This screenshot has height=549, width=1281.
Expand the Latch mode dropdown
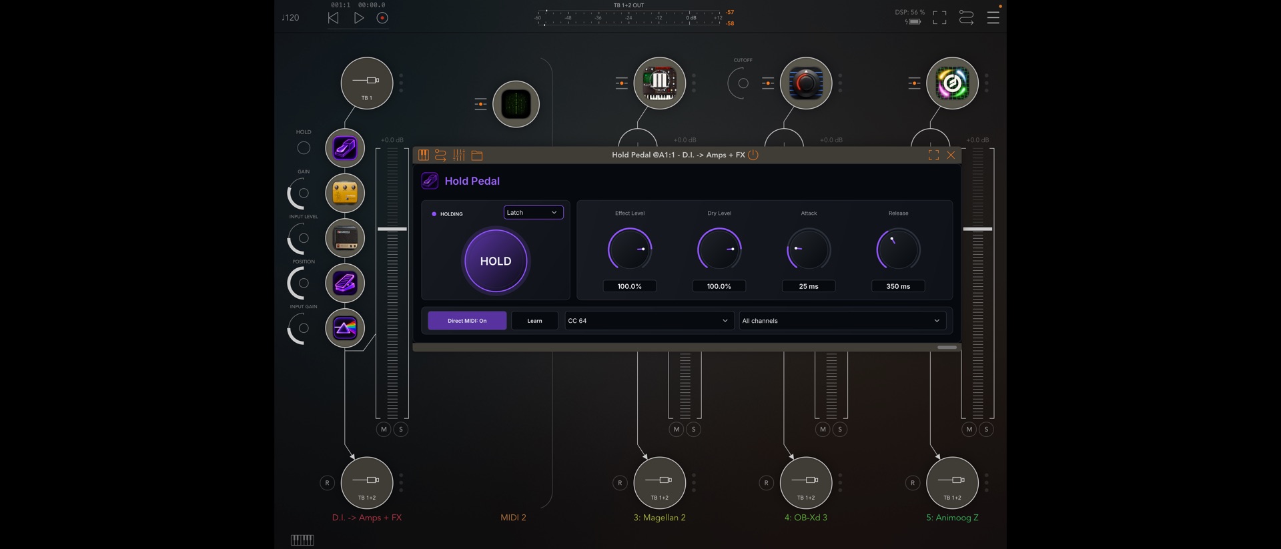coord(533,213)
